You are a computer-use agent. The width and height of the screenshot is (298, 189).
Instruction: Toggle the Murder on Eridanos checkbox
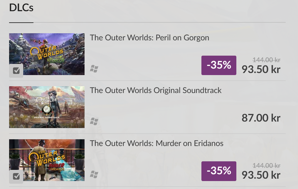pyautogui.click(x=16, y=176)
